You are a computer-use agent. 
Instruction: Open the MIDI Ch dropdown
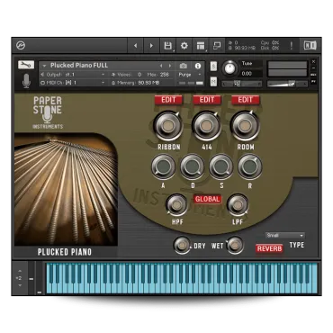(74, 83)
